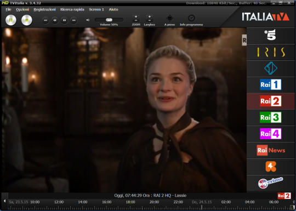Click the 18:00 mark on the timeline
This screenshot has width=296, height=211.
click(x=130, y=202)
